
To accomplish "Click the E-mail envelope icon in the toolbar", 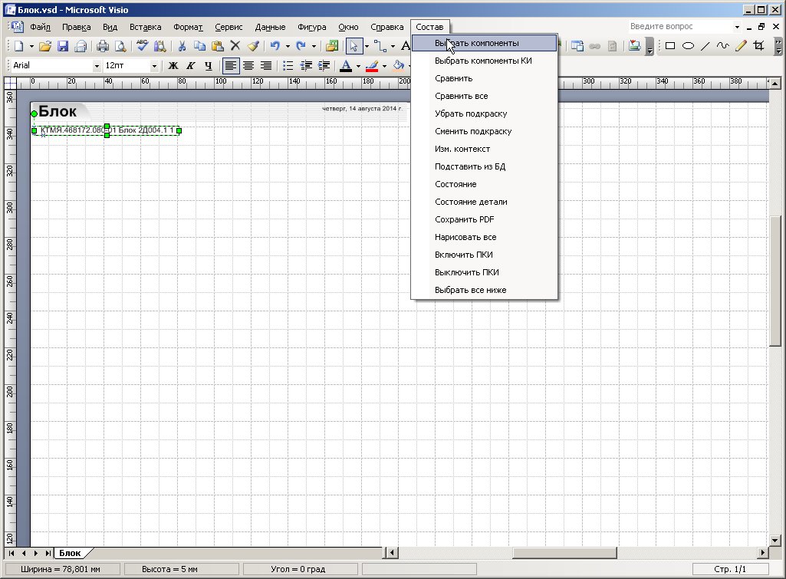I will tap(81, 46).
